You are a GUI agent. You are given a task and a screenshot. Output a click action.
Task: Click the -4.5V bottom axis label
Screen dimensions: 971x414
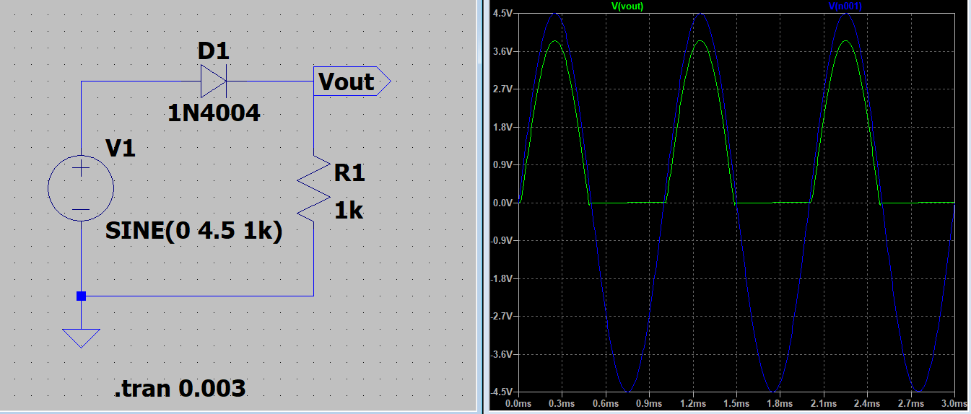[502, 392]
